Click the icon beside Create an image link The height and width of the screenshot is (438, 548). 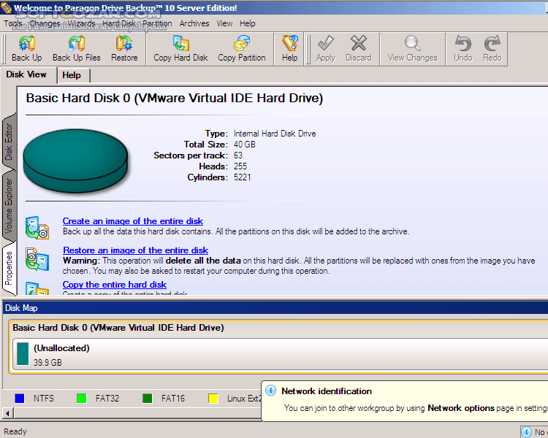[37, 228]
